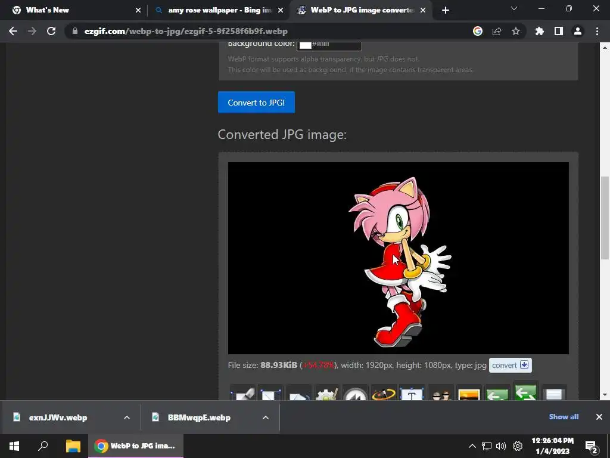Click the overlay sunset picture icon
The image size is (610, 458).
coord(469,392)
